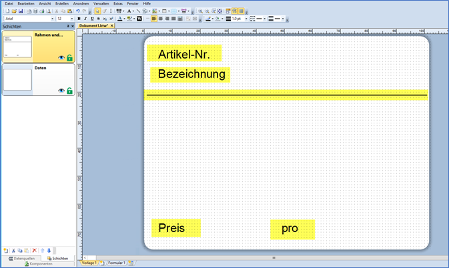Viewport: 449px width, 268px height.
Task: Toggle visibility eye of Daten layer
Action: point(61,90)
